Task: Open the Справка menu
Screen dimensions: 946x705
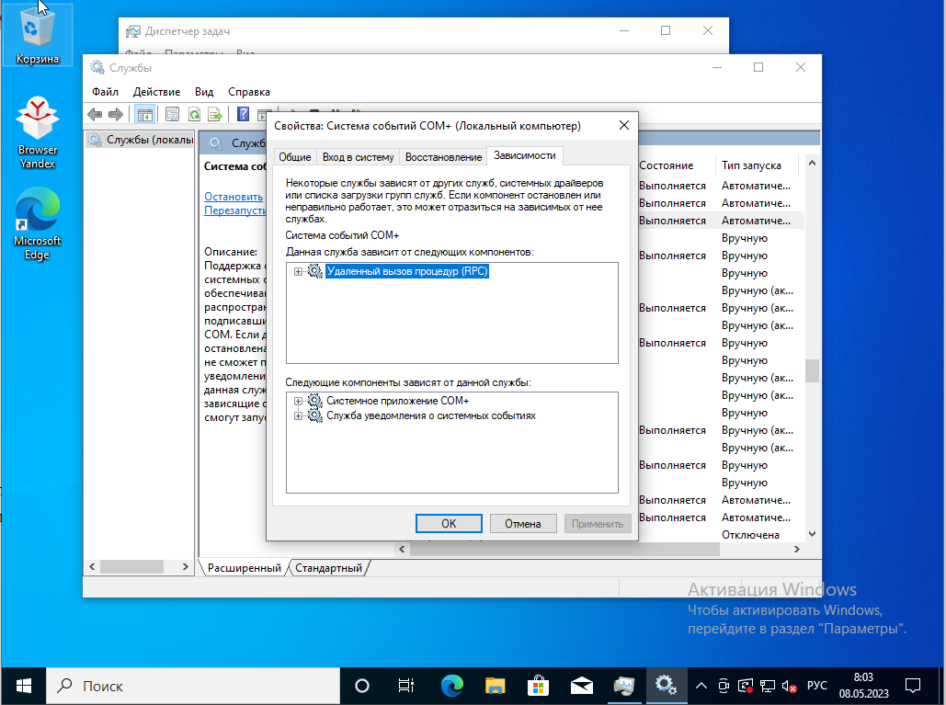Action: tap(248, 92)
